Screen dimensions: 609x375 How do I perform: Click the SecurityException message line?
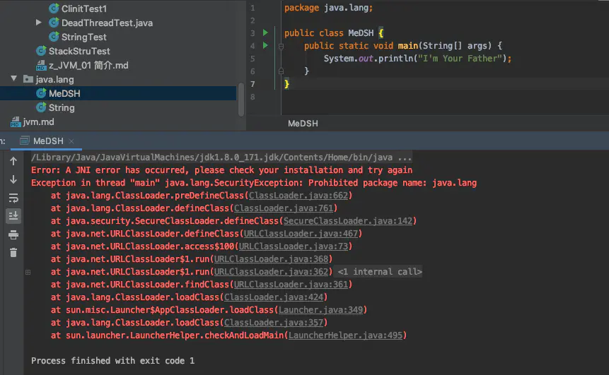click(x=254, y=183)
